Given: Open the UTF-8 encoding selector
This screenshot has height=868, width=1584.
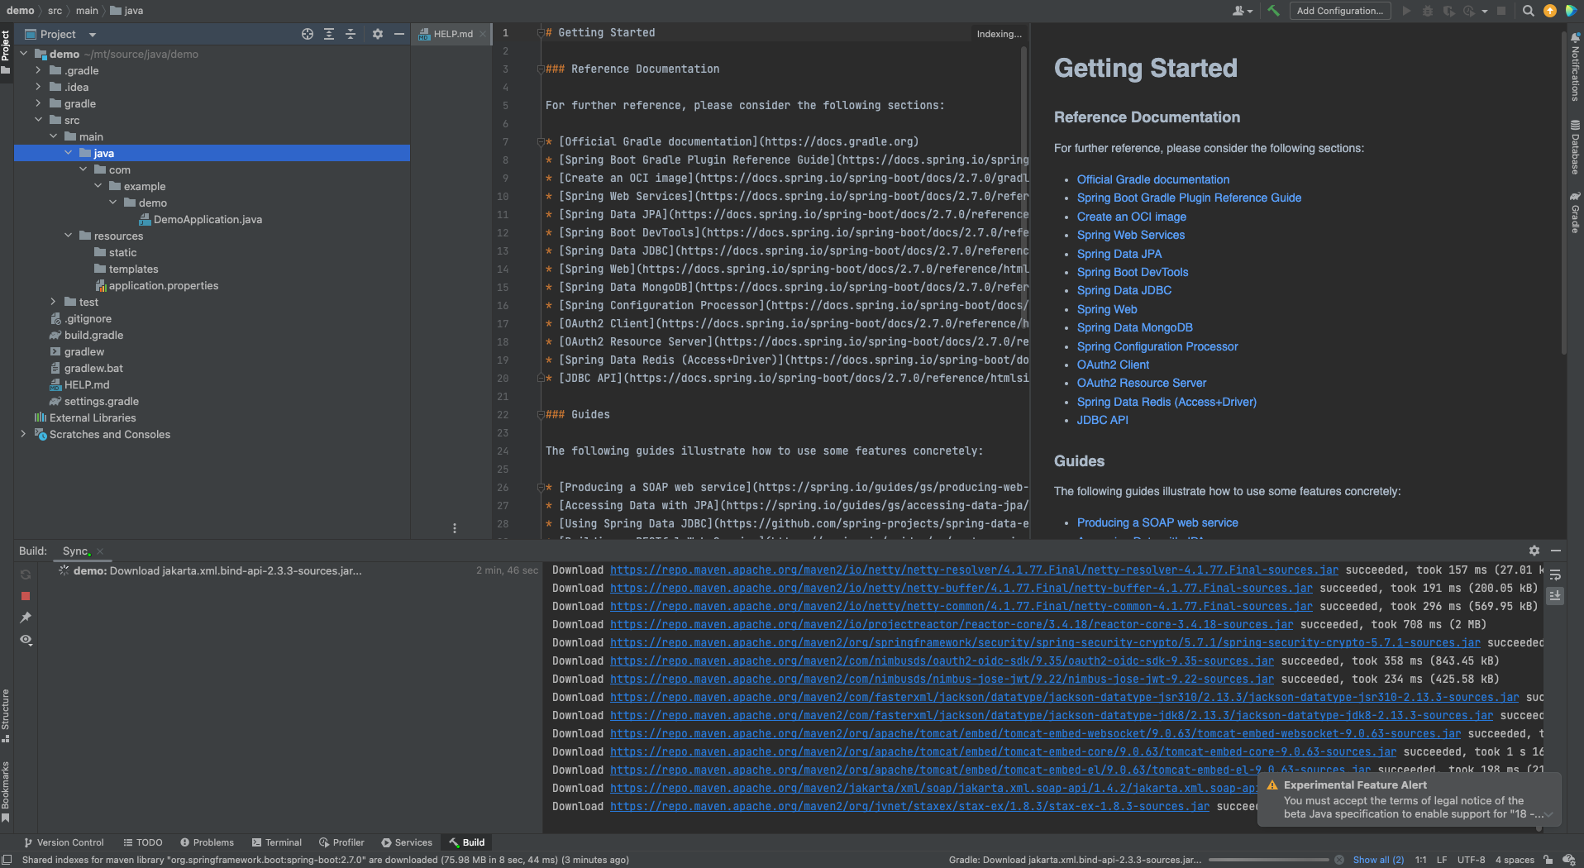Looking at the screenshot, I should coord(1471,860).
